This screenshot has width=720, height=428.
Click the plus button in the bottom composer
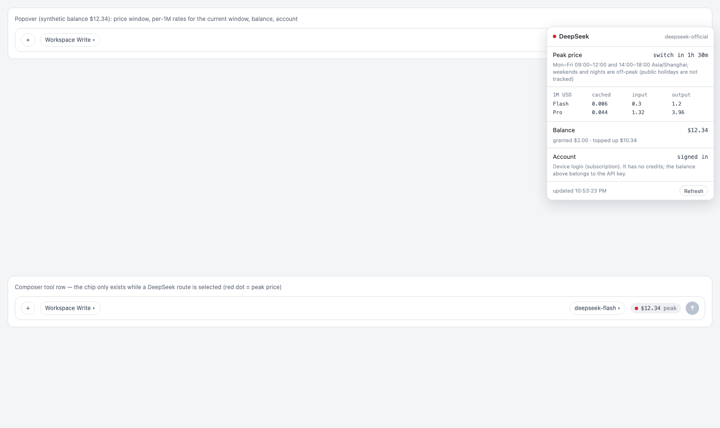click(28, 308)
